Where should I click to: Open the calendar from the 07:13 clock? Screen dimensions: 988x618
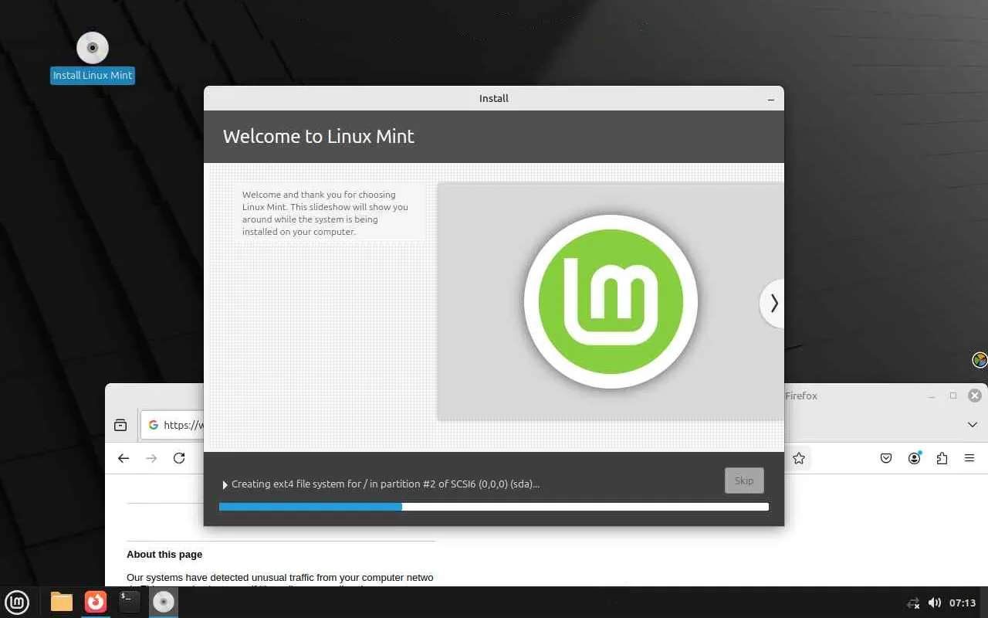click(963, 603)
